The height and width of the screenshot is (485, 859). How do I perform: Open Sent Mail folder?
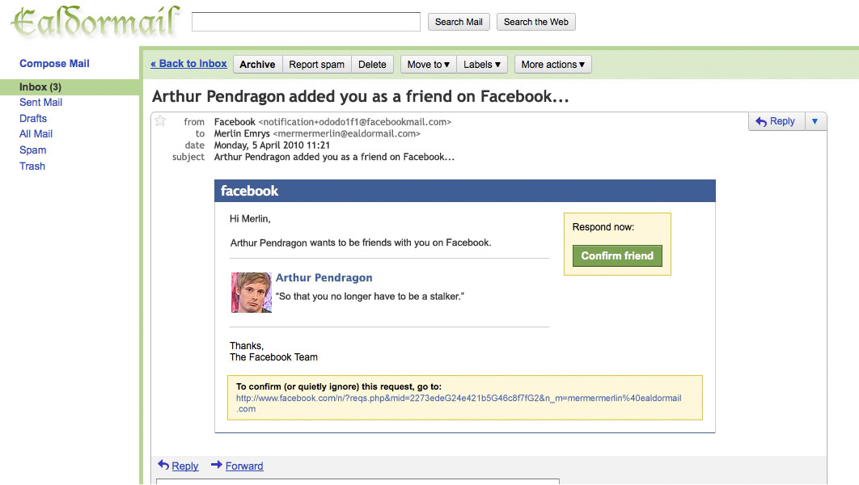click(x=41, y=103)
